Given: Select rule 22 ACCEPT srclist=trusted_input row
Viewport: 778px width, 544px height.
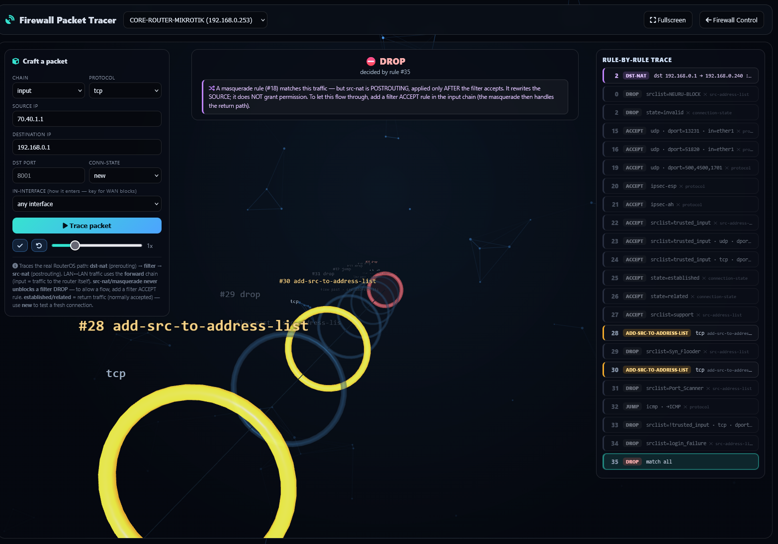Looking at the screenshot, I should (681, 223).
